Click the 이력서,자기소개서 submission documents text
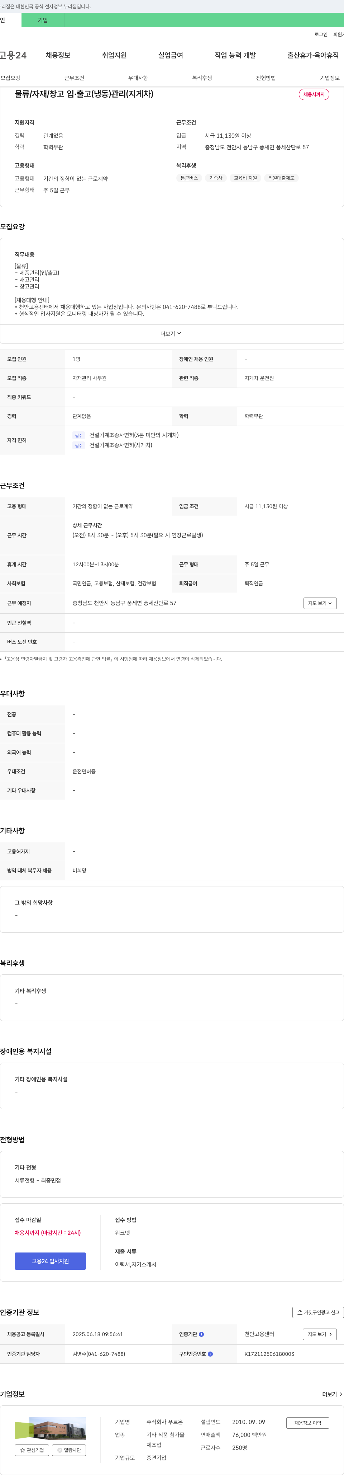This screenshot has width=344, height=1475. pos(135,1264)
